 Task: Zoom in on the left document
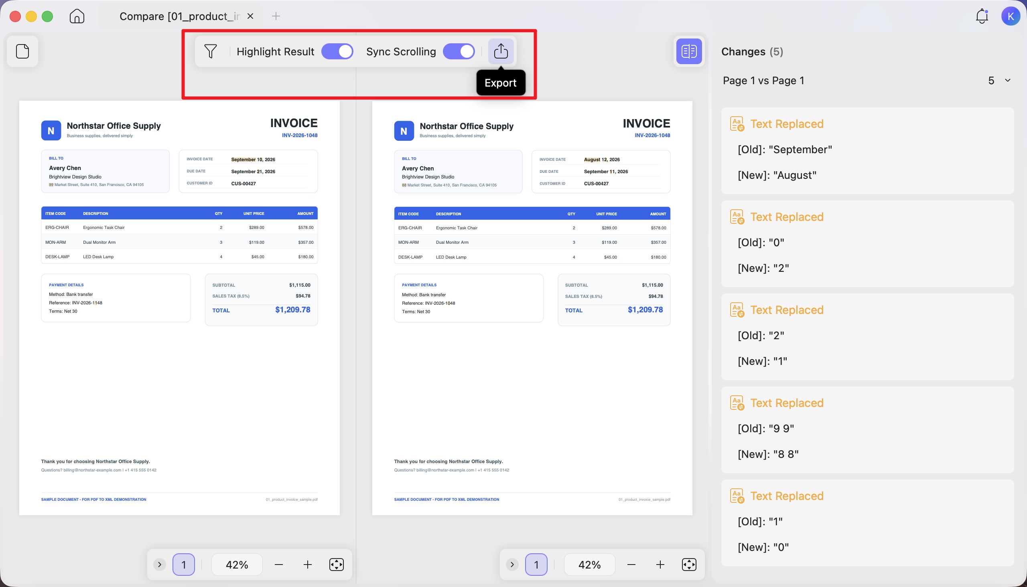tap(307, 565)
